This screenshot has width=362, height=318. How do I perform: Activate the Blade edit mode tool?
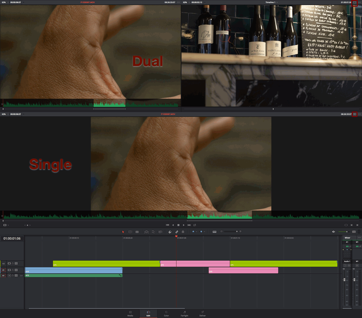pos(137,232)
